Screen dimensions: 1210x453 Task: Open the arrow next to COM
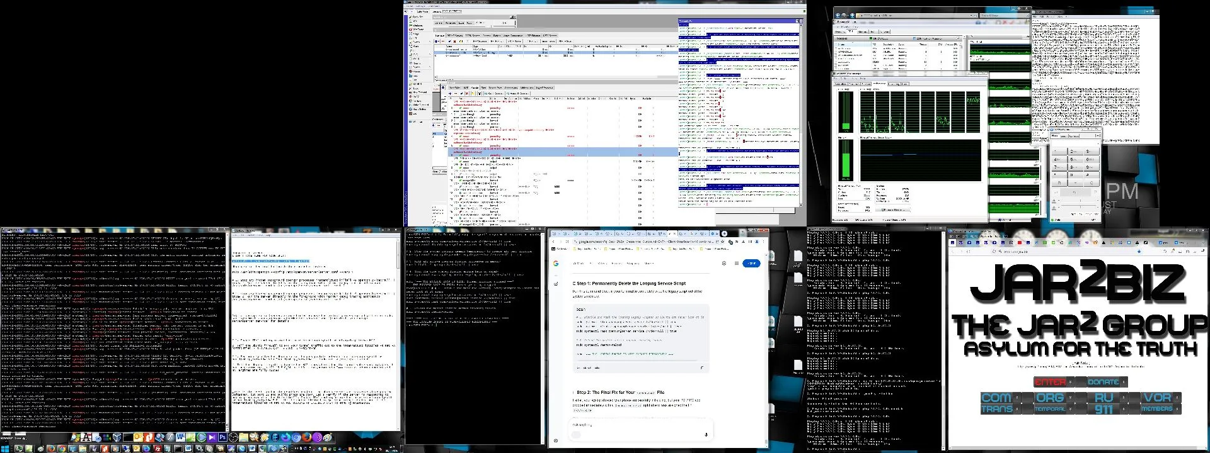(x=1016, y=398)
